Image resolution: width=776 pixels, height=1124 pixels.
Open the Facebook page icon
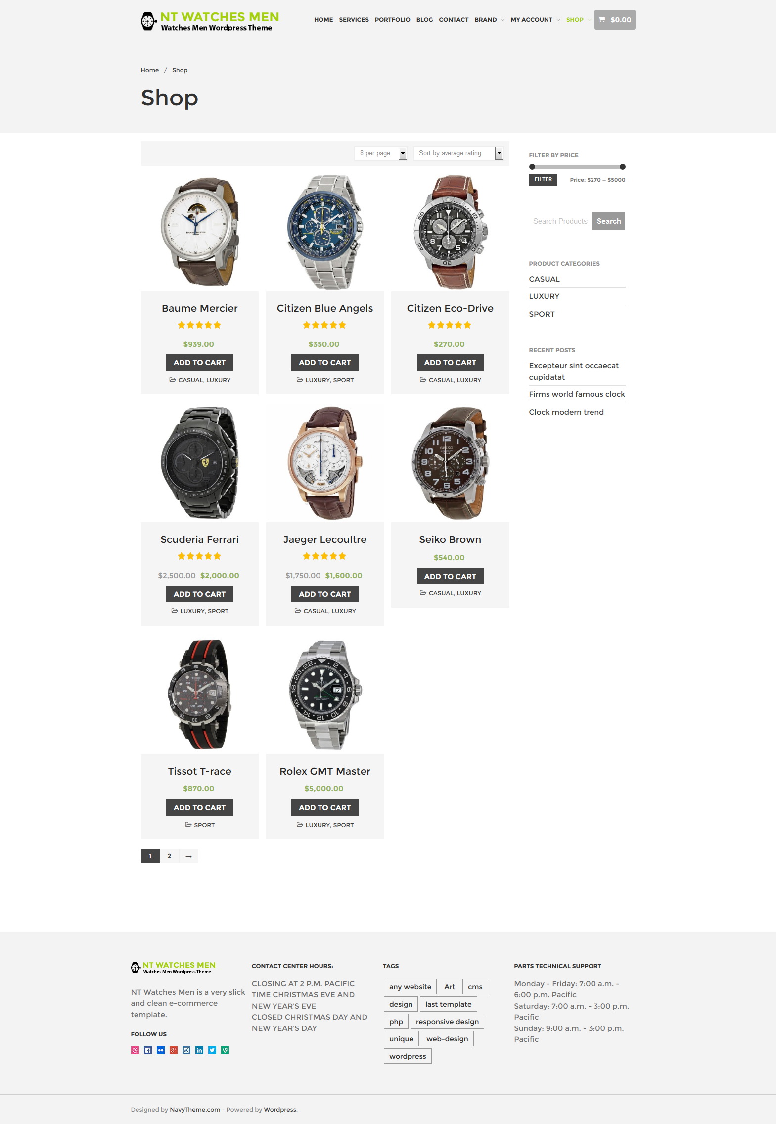[x=148, y=1050]
